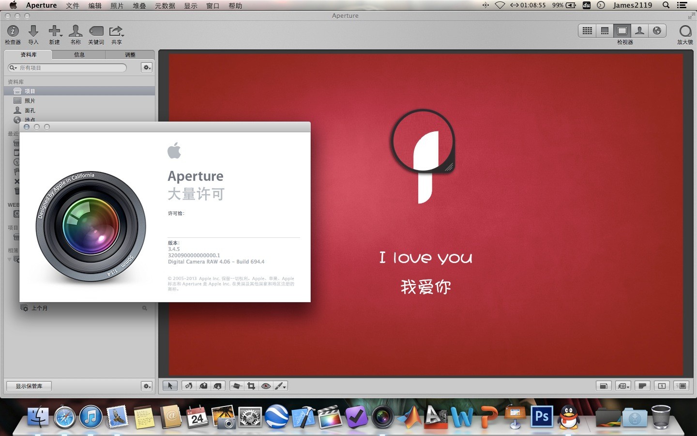Open the 共享 share dropdown
This screenshot has height=436, width=697.
[117, 31]
